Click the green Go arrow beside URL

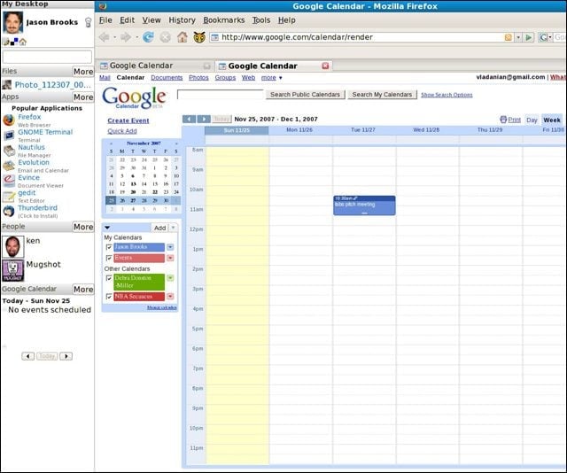528,37
